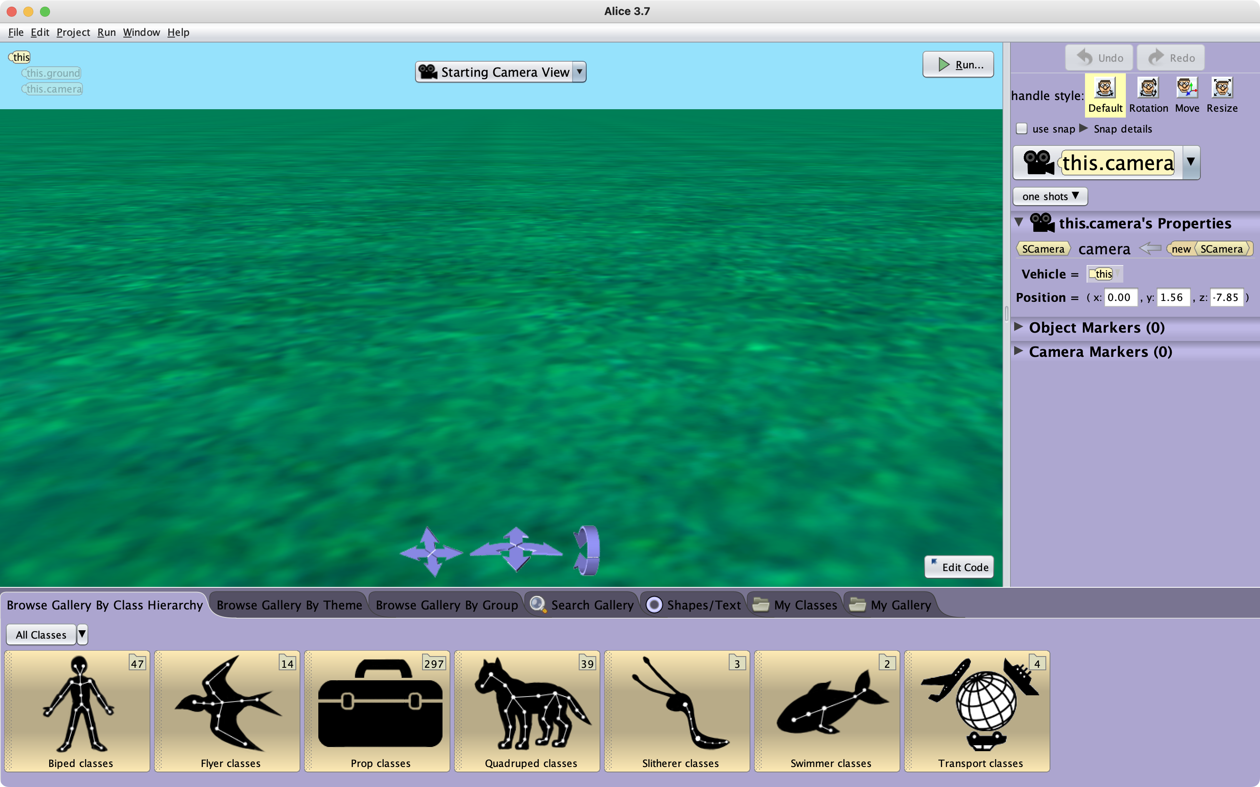Enable the use snap checkbox
The image size is (1260, 787).
point(1021,128)
